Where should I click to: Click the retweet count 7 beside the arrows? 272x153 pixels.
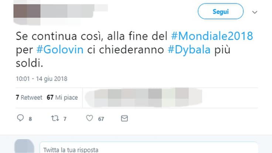coord(65,119)
